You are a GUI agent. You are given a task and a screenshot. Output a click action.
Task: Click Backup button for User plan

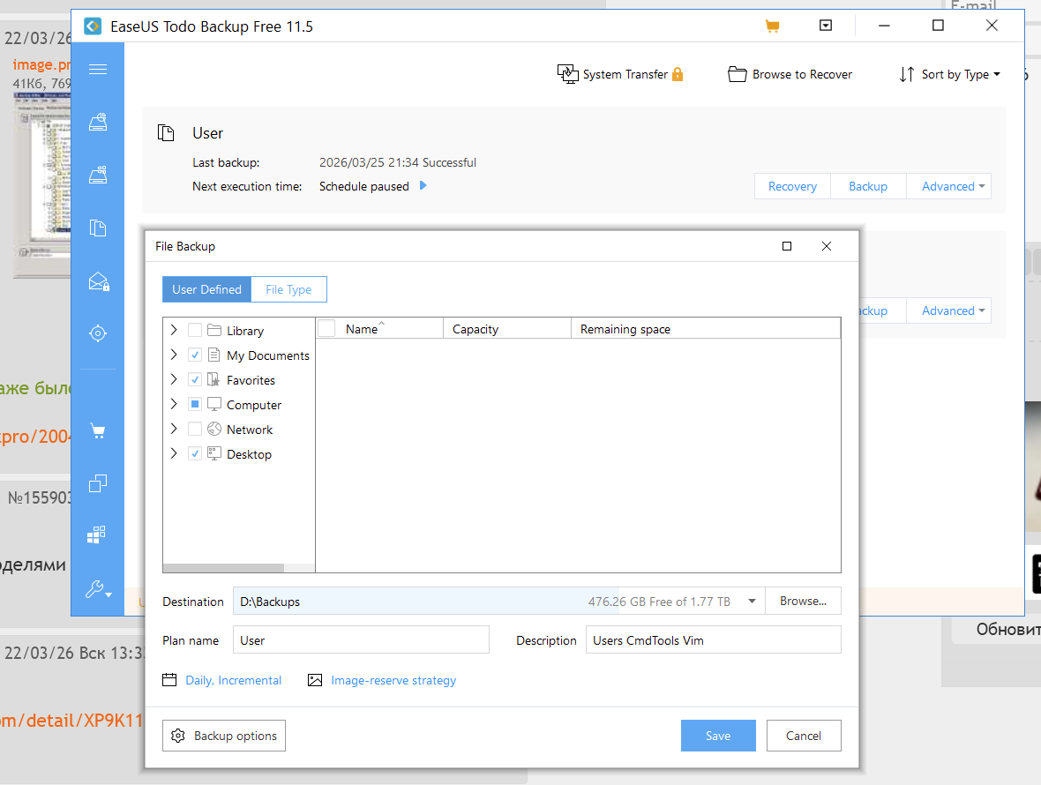(x=868, y=186)
